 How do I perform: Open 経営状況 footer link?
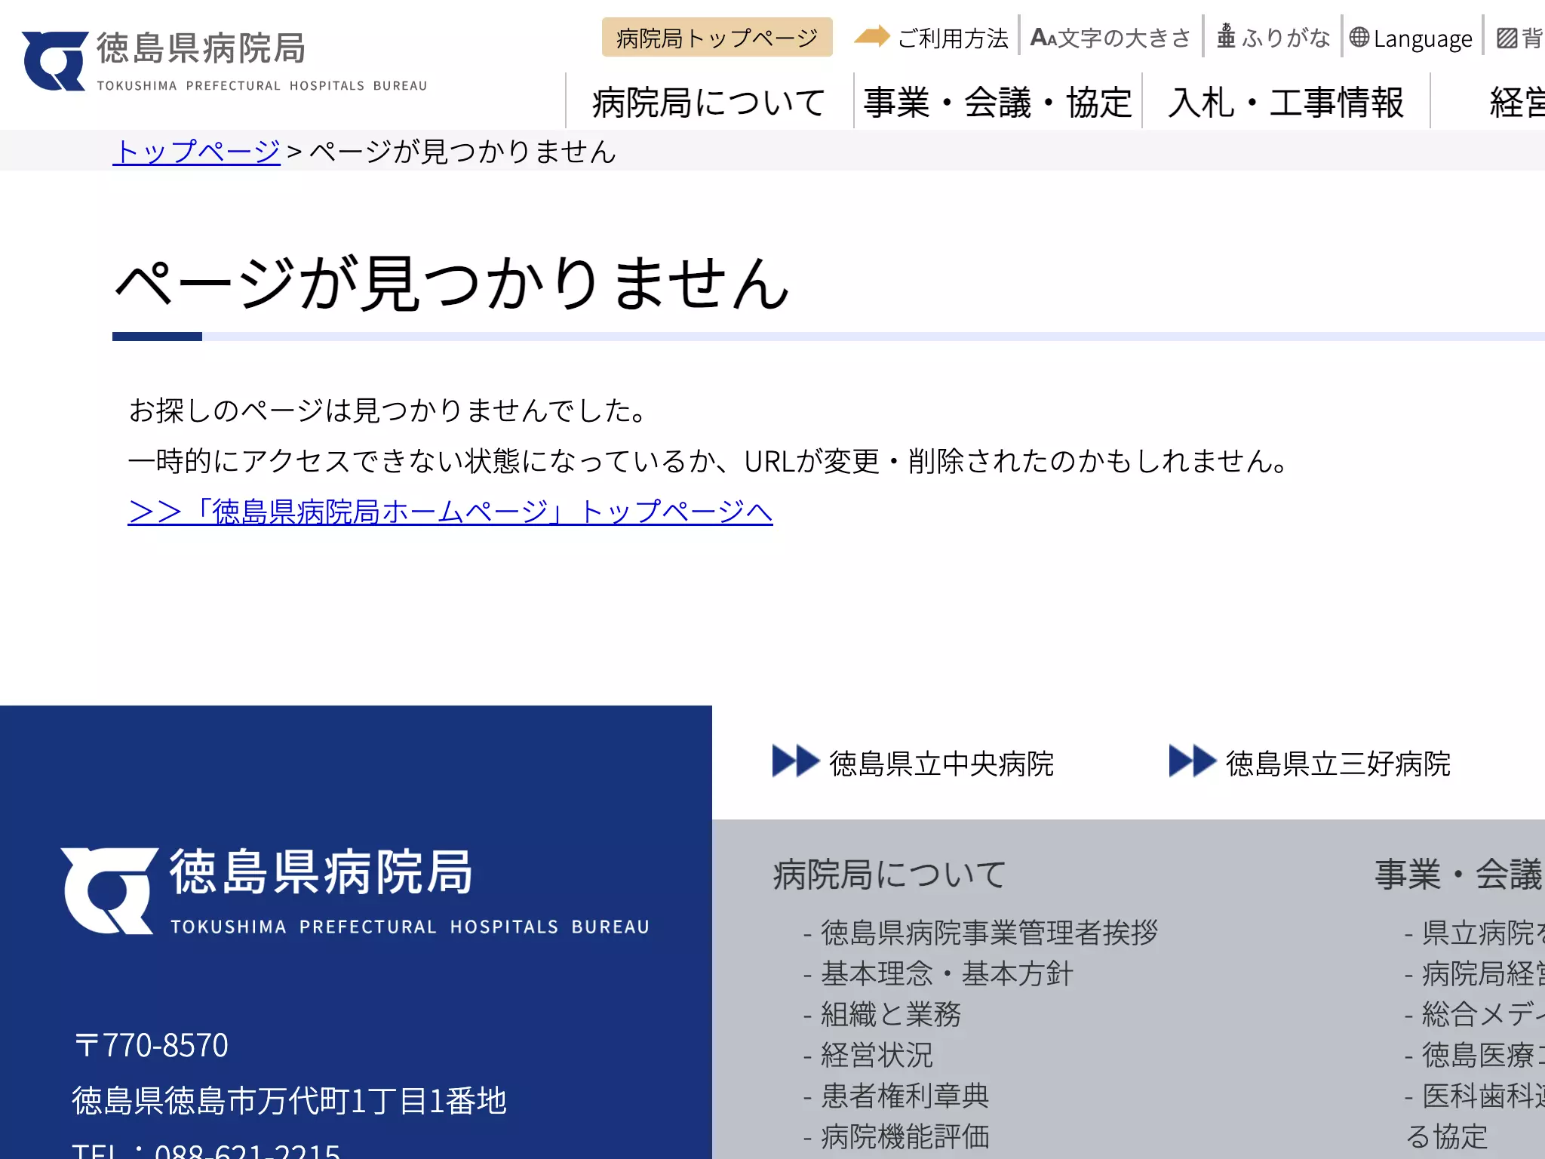coord(877,1055)
